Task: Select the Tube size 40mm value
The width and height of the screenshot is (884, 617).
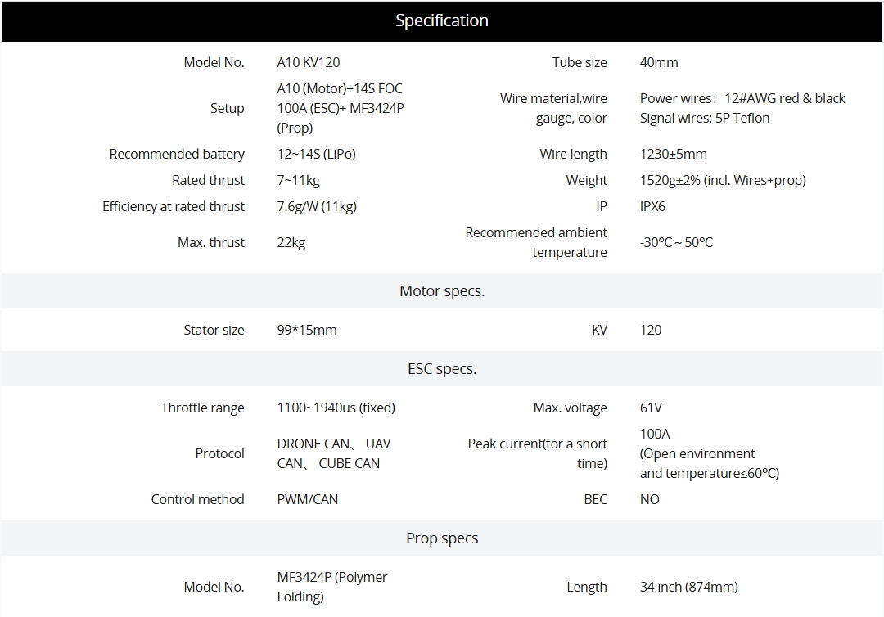Action: pos(659,62)
